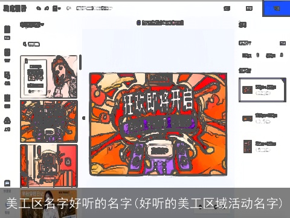Click the small button right of the size heading
This screenshot has width=290, height=218.
[283, 43]
